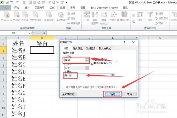Open the 排序 sort dialog

pos(140,17)
